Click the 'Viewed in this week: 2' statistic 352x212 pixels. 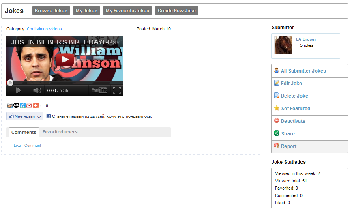[297, 173]
